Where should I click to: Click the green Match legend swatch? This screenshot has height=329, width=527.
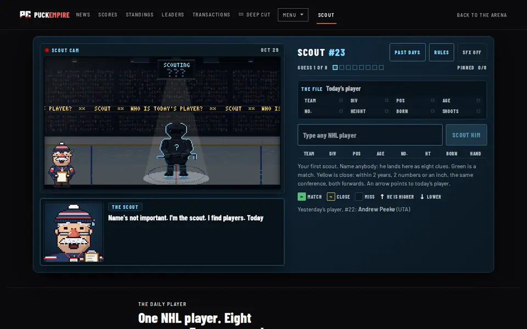click(x=301, y=197)
